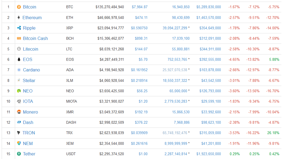The height and width of the screenshot is (159, 286).
Task: Open the IOTA coin name link
Action: coord(28,101)
